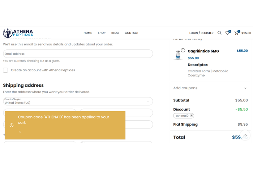Open the Country/Region dropdown
The height and width of the screenshot is (180, 253).
(78, 101)
